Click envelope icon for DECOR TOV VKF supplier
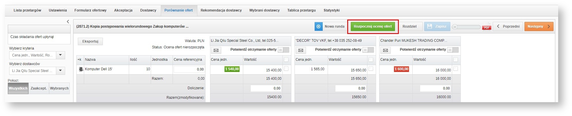 coord(301,50)
